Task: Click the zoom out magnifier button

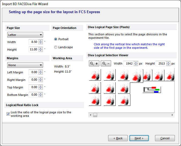Action: click(105, 63)
